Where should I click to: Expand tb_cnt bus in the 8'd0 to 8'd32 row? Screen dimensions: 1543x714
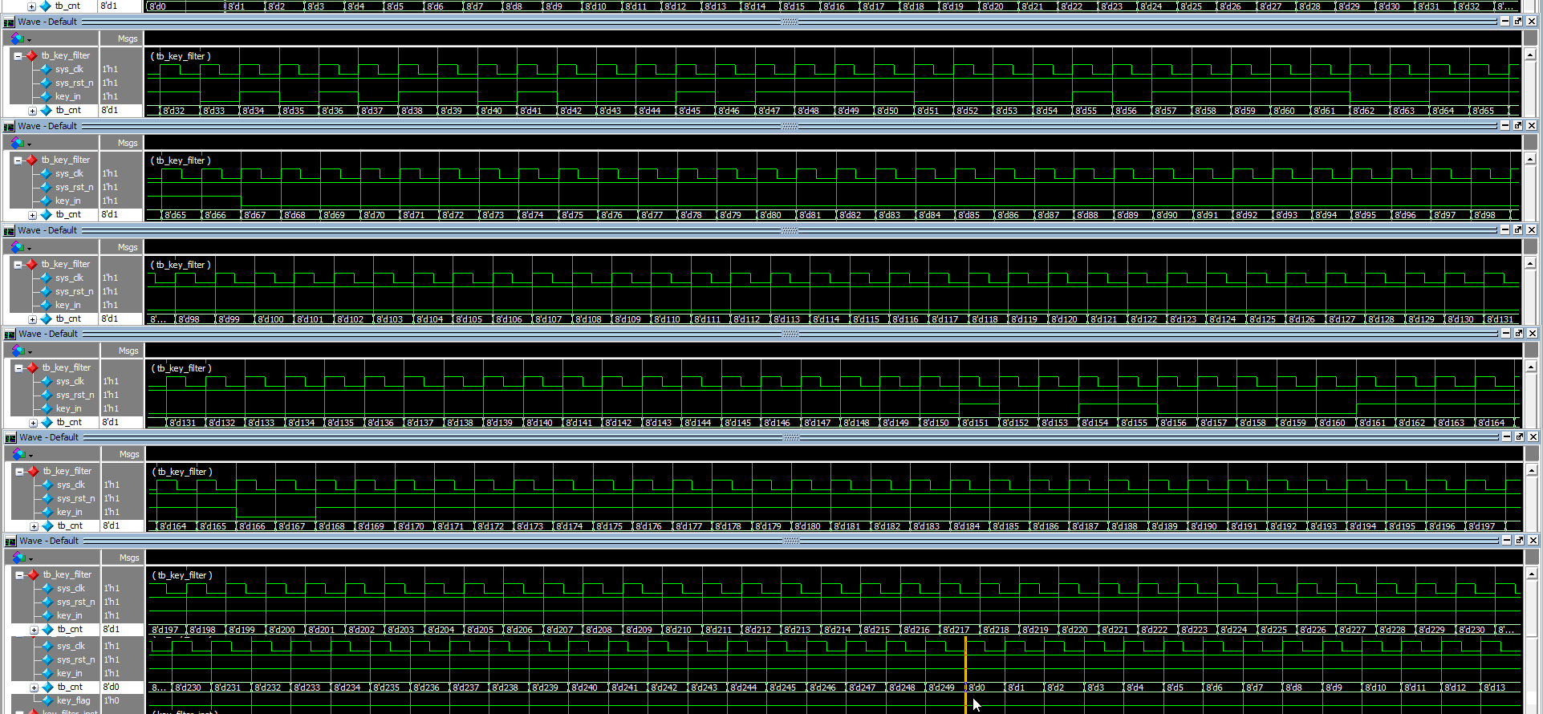point(31,6)
